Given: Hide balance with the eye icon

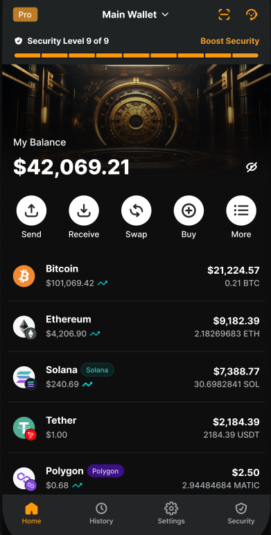Looking at the screenshot, I should point(252,167).
